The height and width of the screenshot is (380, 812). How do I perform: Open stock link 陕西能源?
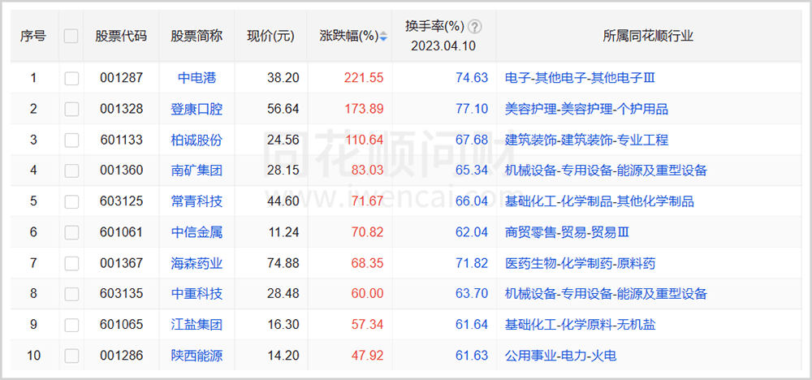click(197, 356)
